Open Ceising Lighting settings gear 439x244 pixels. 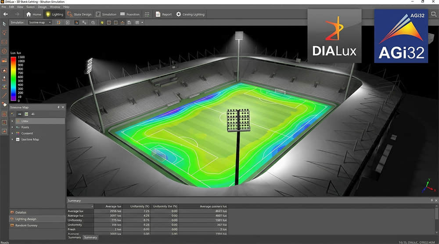[191, 14]
